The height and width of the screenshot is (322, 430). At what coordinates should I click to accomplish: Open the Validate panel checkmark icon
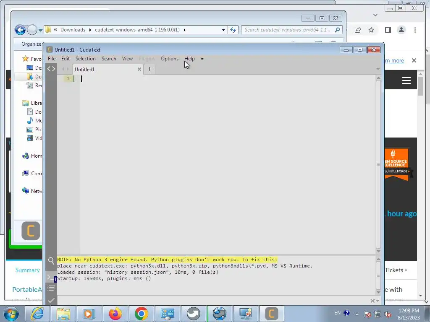coord(51,300)
